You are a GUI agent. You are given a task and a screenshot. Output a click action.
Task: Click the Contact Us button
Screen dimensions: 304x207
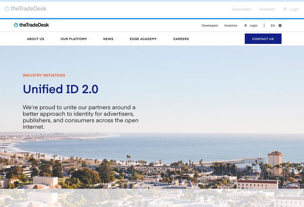pos(263,39)
